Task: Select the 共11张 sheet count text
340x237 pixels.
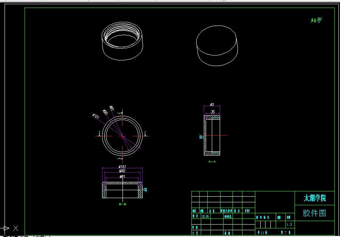Action: tap(262, 232)
